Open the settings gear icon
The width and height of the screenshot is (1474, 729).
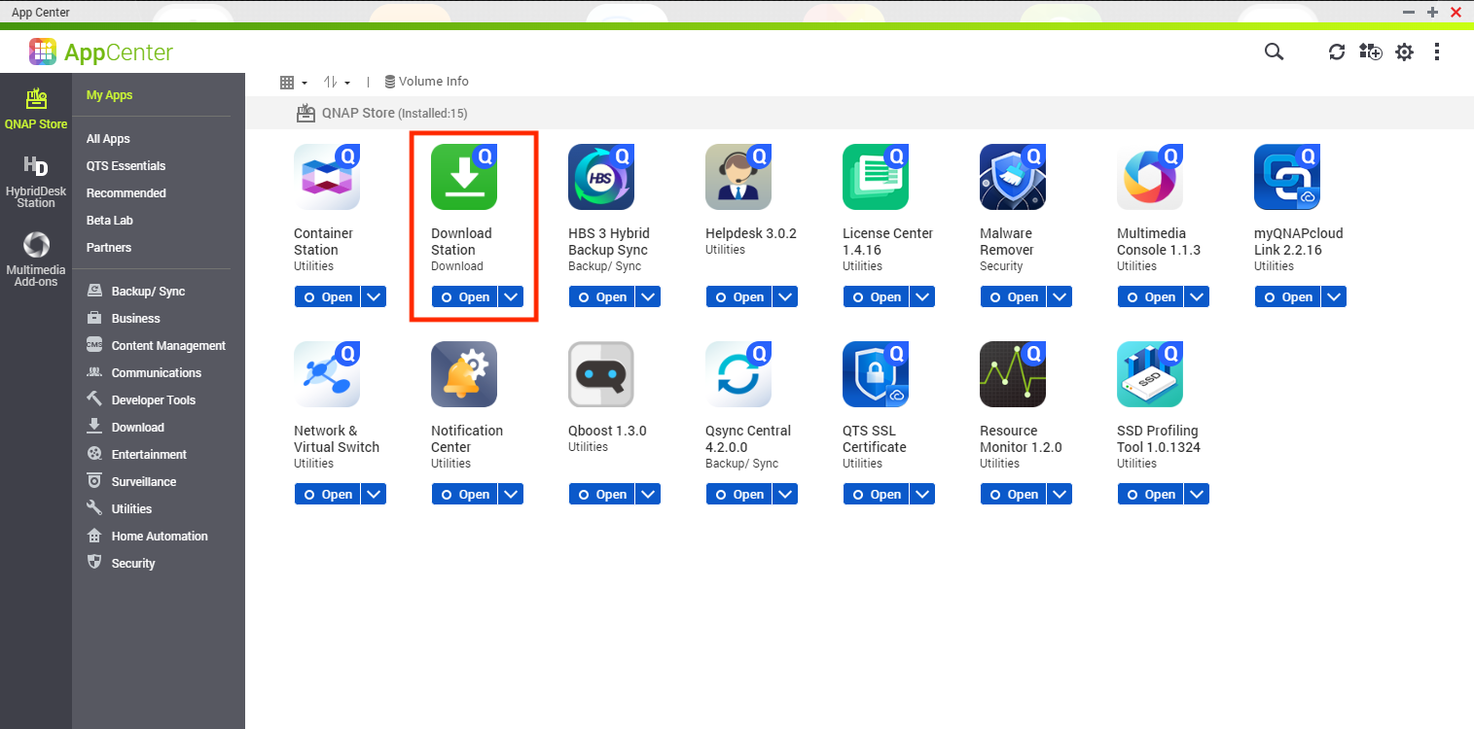click(1404, 52)
